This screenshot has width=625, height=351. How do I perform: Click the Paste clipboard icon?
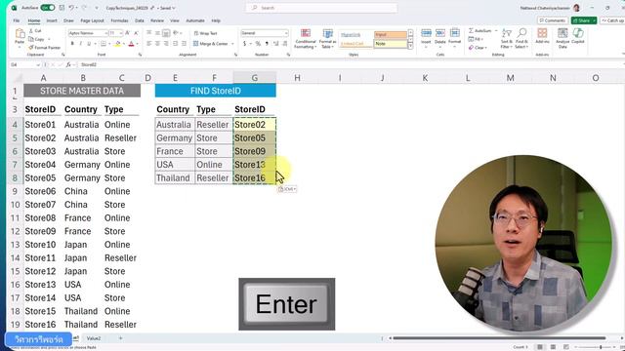[x=20, y=34]
